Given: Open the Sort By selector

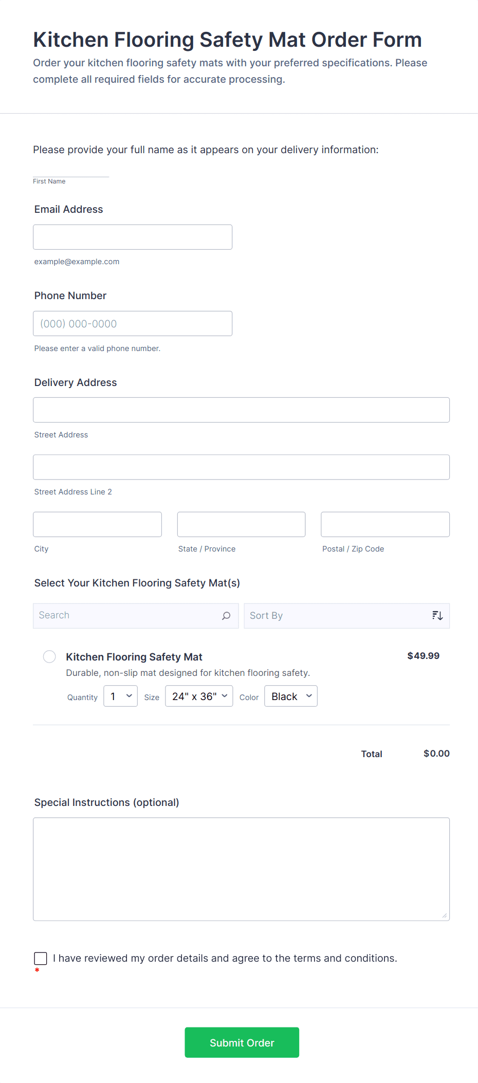Looking at the screenshot, I should coord(339,616).
